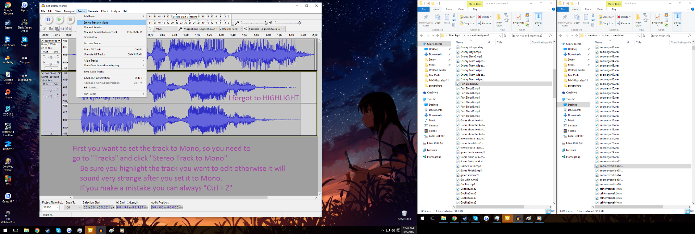Close the First Blood track with its X
The image size is (695, 234).
click(42, 73)
